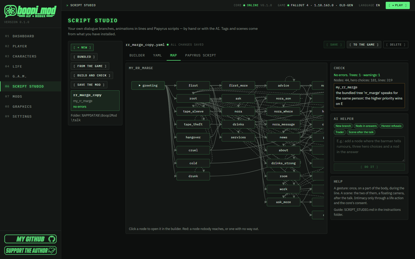Viewport: 415px width, 259px height.
Task: Click the AI helper Do It button
Action: [369, 167]
